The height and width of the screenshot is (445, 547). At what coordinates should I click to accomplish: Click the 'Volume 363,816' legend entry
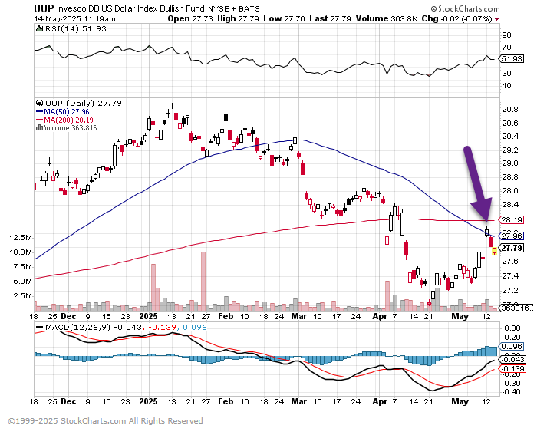pos(70,128)
